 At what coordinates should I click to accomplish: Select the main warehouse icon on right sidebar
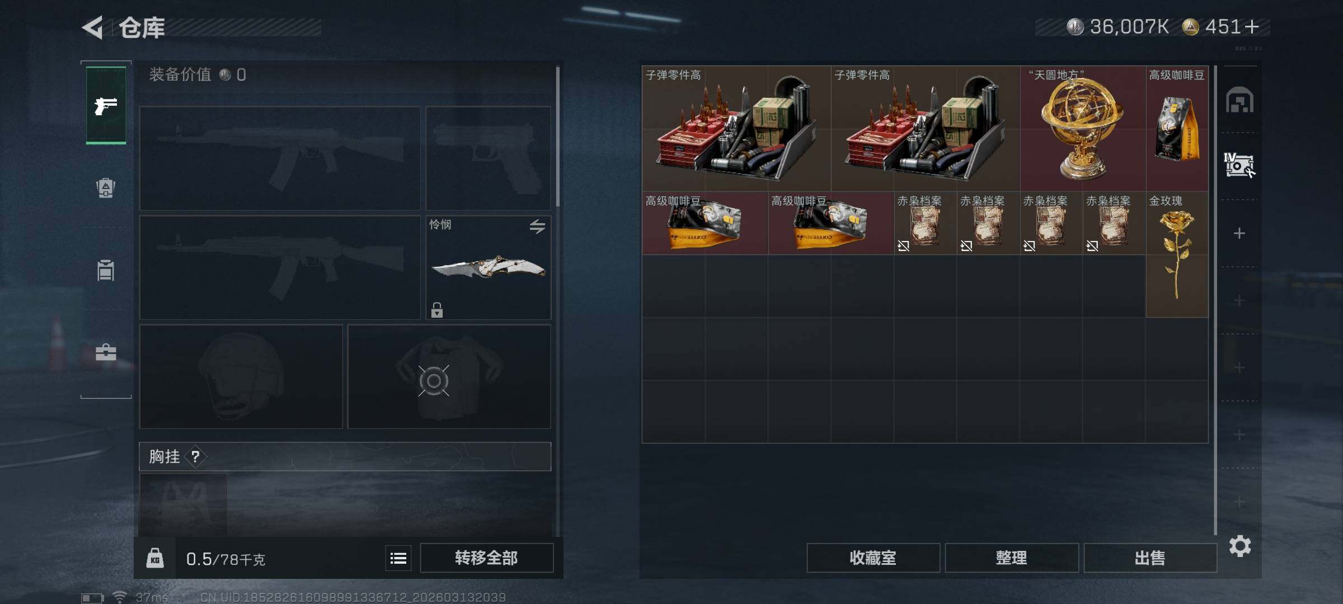click(x=1239, y=100)
